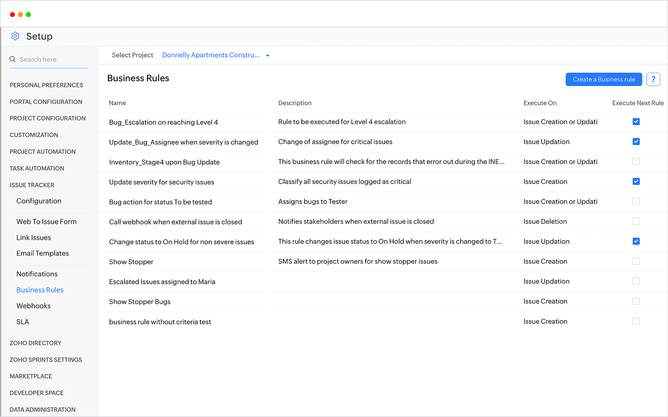Click the Webhooks sidebar item icon
Image resolution: width=668 pixels, height=417 pixels.
click(x=34, y=305)
